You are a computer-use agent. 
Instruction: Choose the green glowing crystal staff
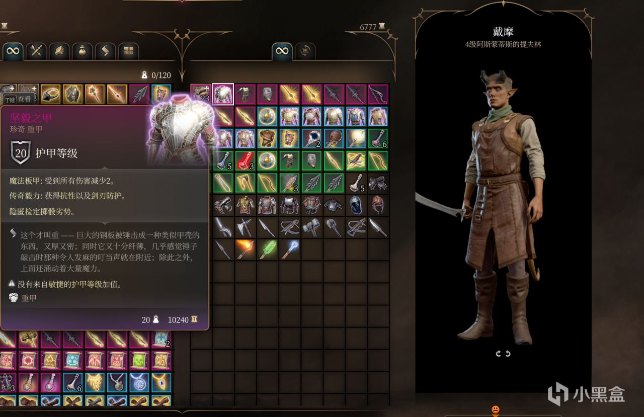click(x=267, y=249)
